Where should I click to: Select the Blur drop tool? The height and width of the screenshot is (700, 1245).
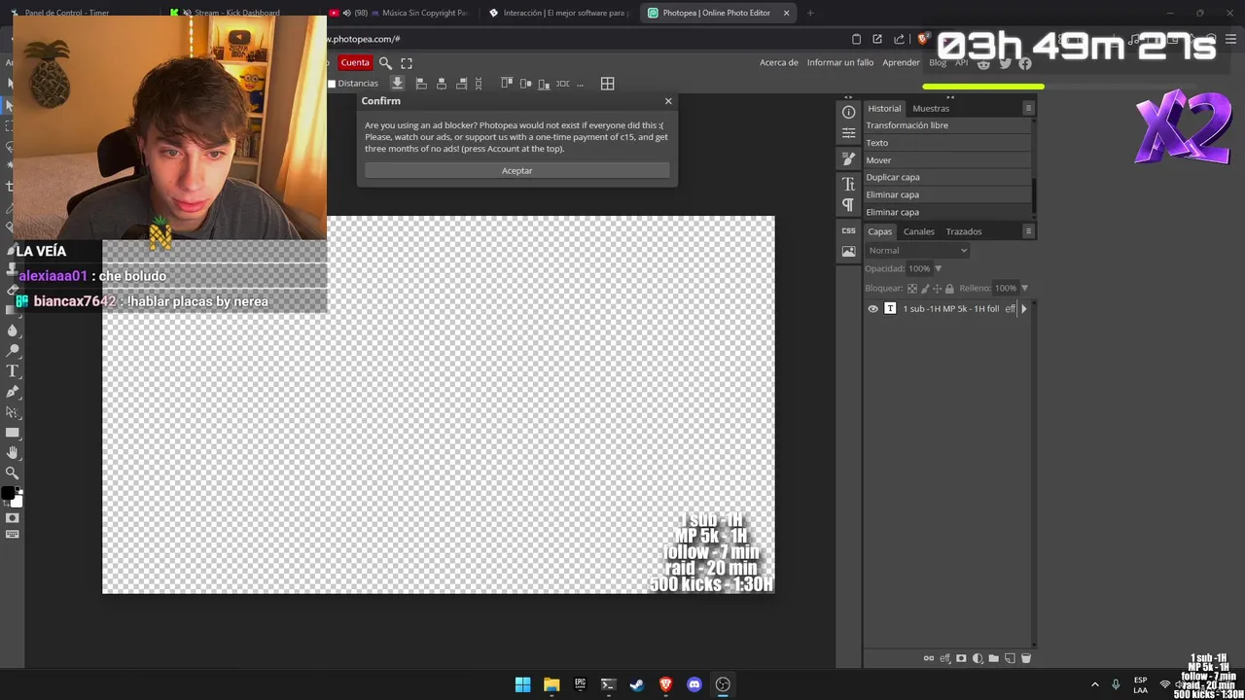coord(13,331)
